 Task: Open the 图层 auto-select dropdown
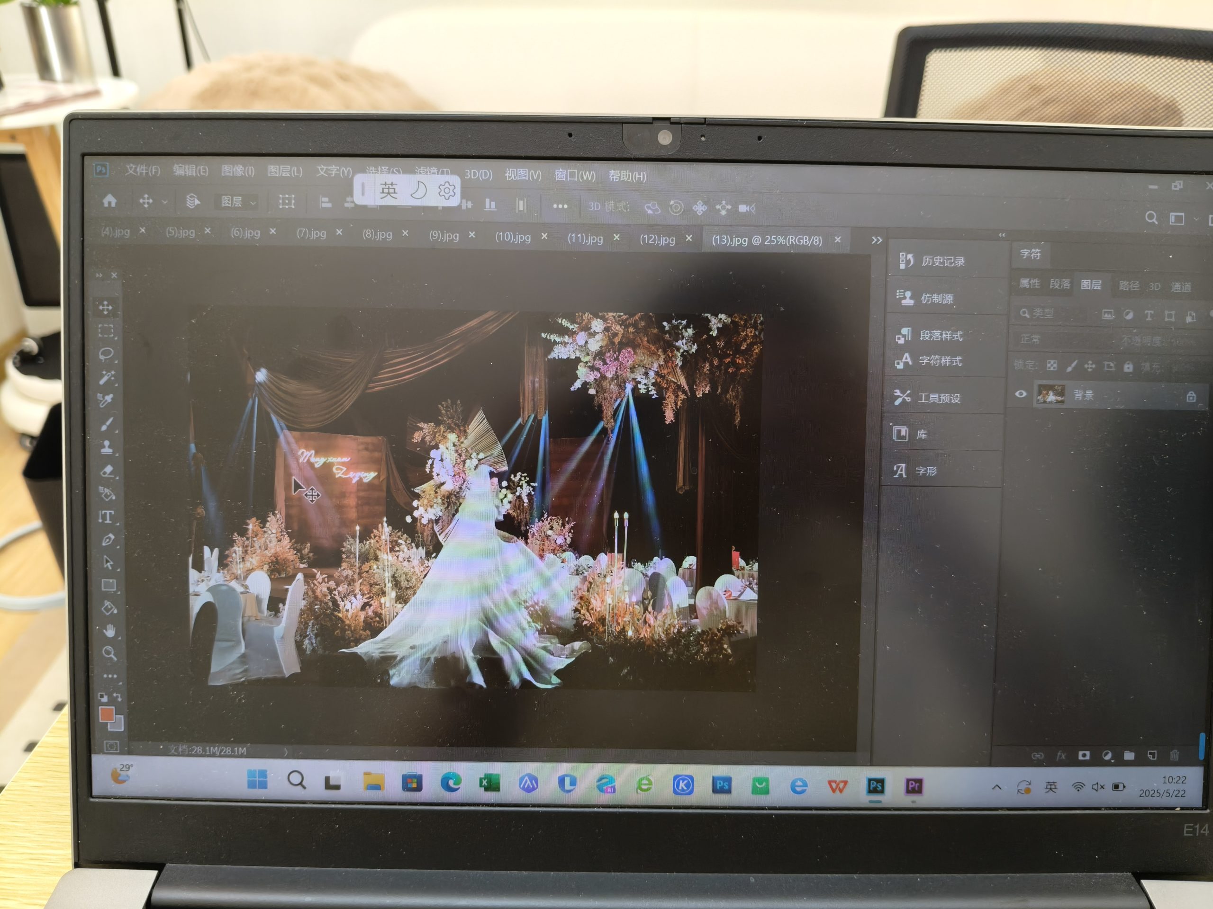pos(238,202)
